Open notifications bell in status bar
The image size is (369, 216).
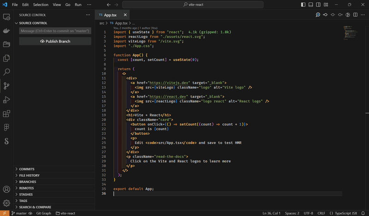click(x=363, y=213)
